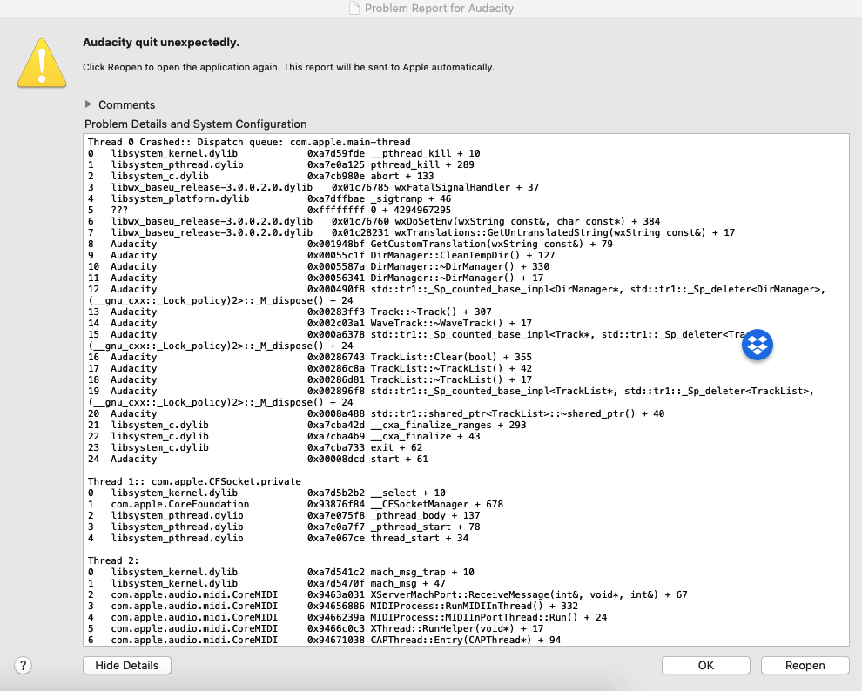
Task: Click the "__cxa_finalize + 43" line
Action: 284,436
